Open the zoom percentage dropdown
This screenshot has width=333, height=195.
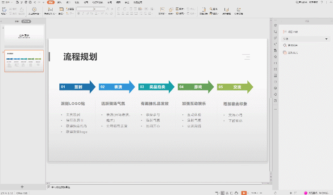pyautogui.click(x=254, y=193)
